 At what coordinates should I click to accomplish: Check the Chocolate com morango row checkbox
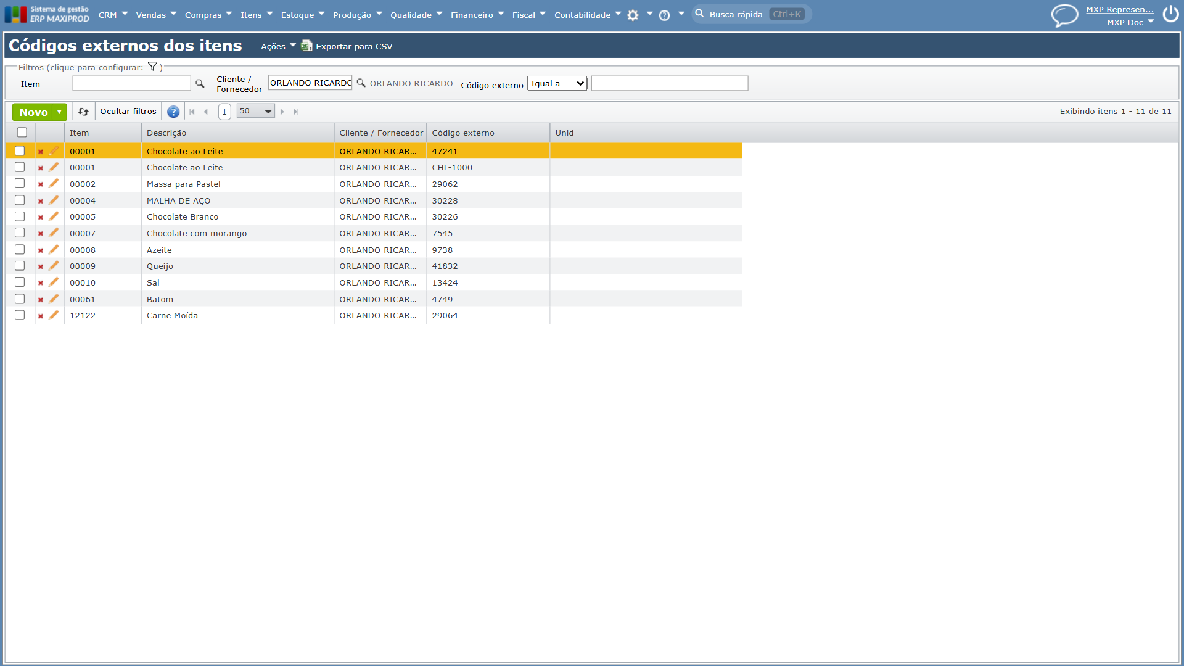20,232
